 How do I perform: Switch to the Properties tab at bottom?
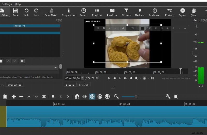[15, 85]
